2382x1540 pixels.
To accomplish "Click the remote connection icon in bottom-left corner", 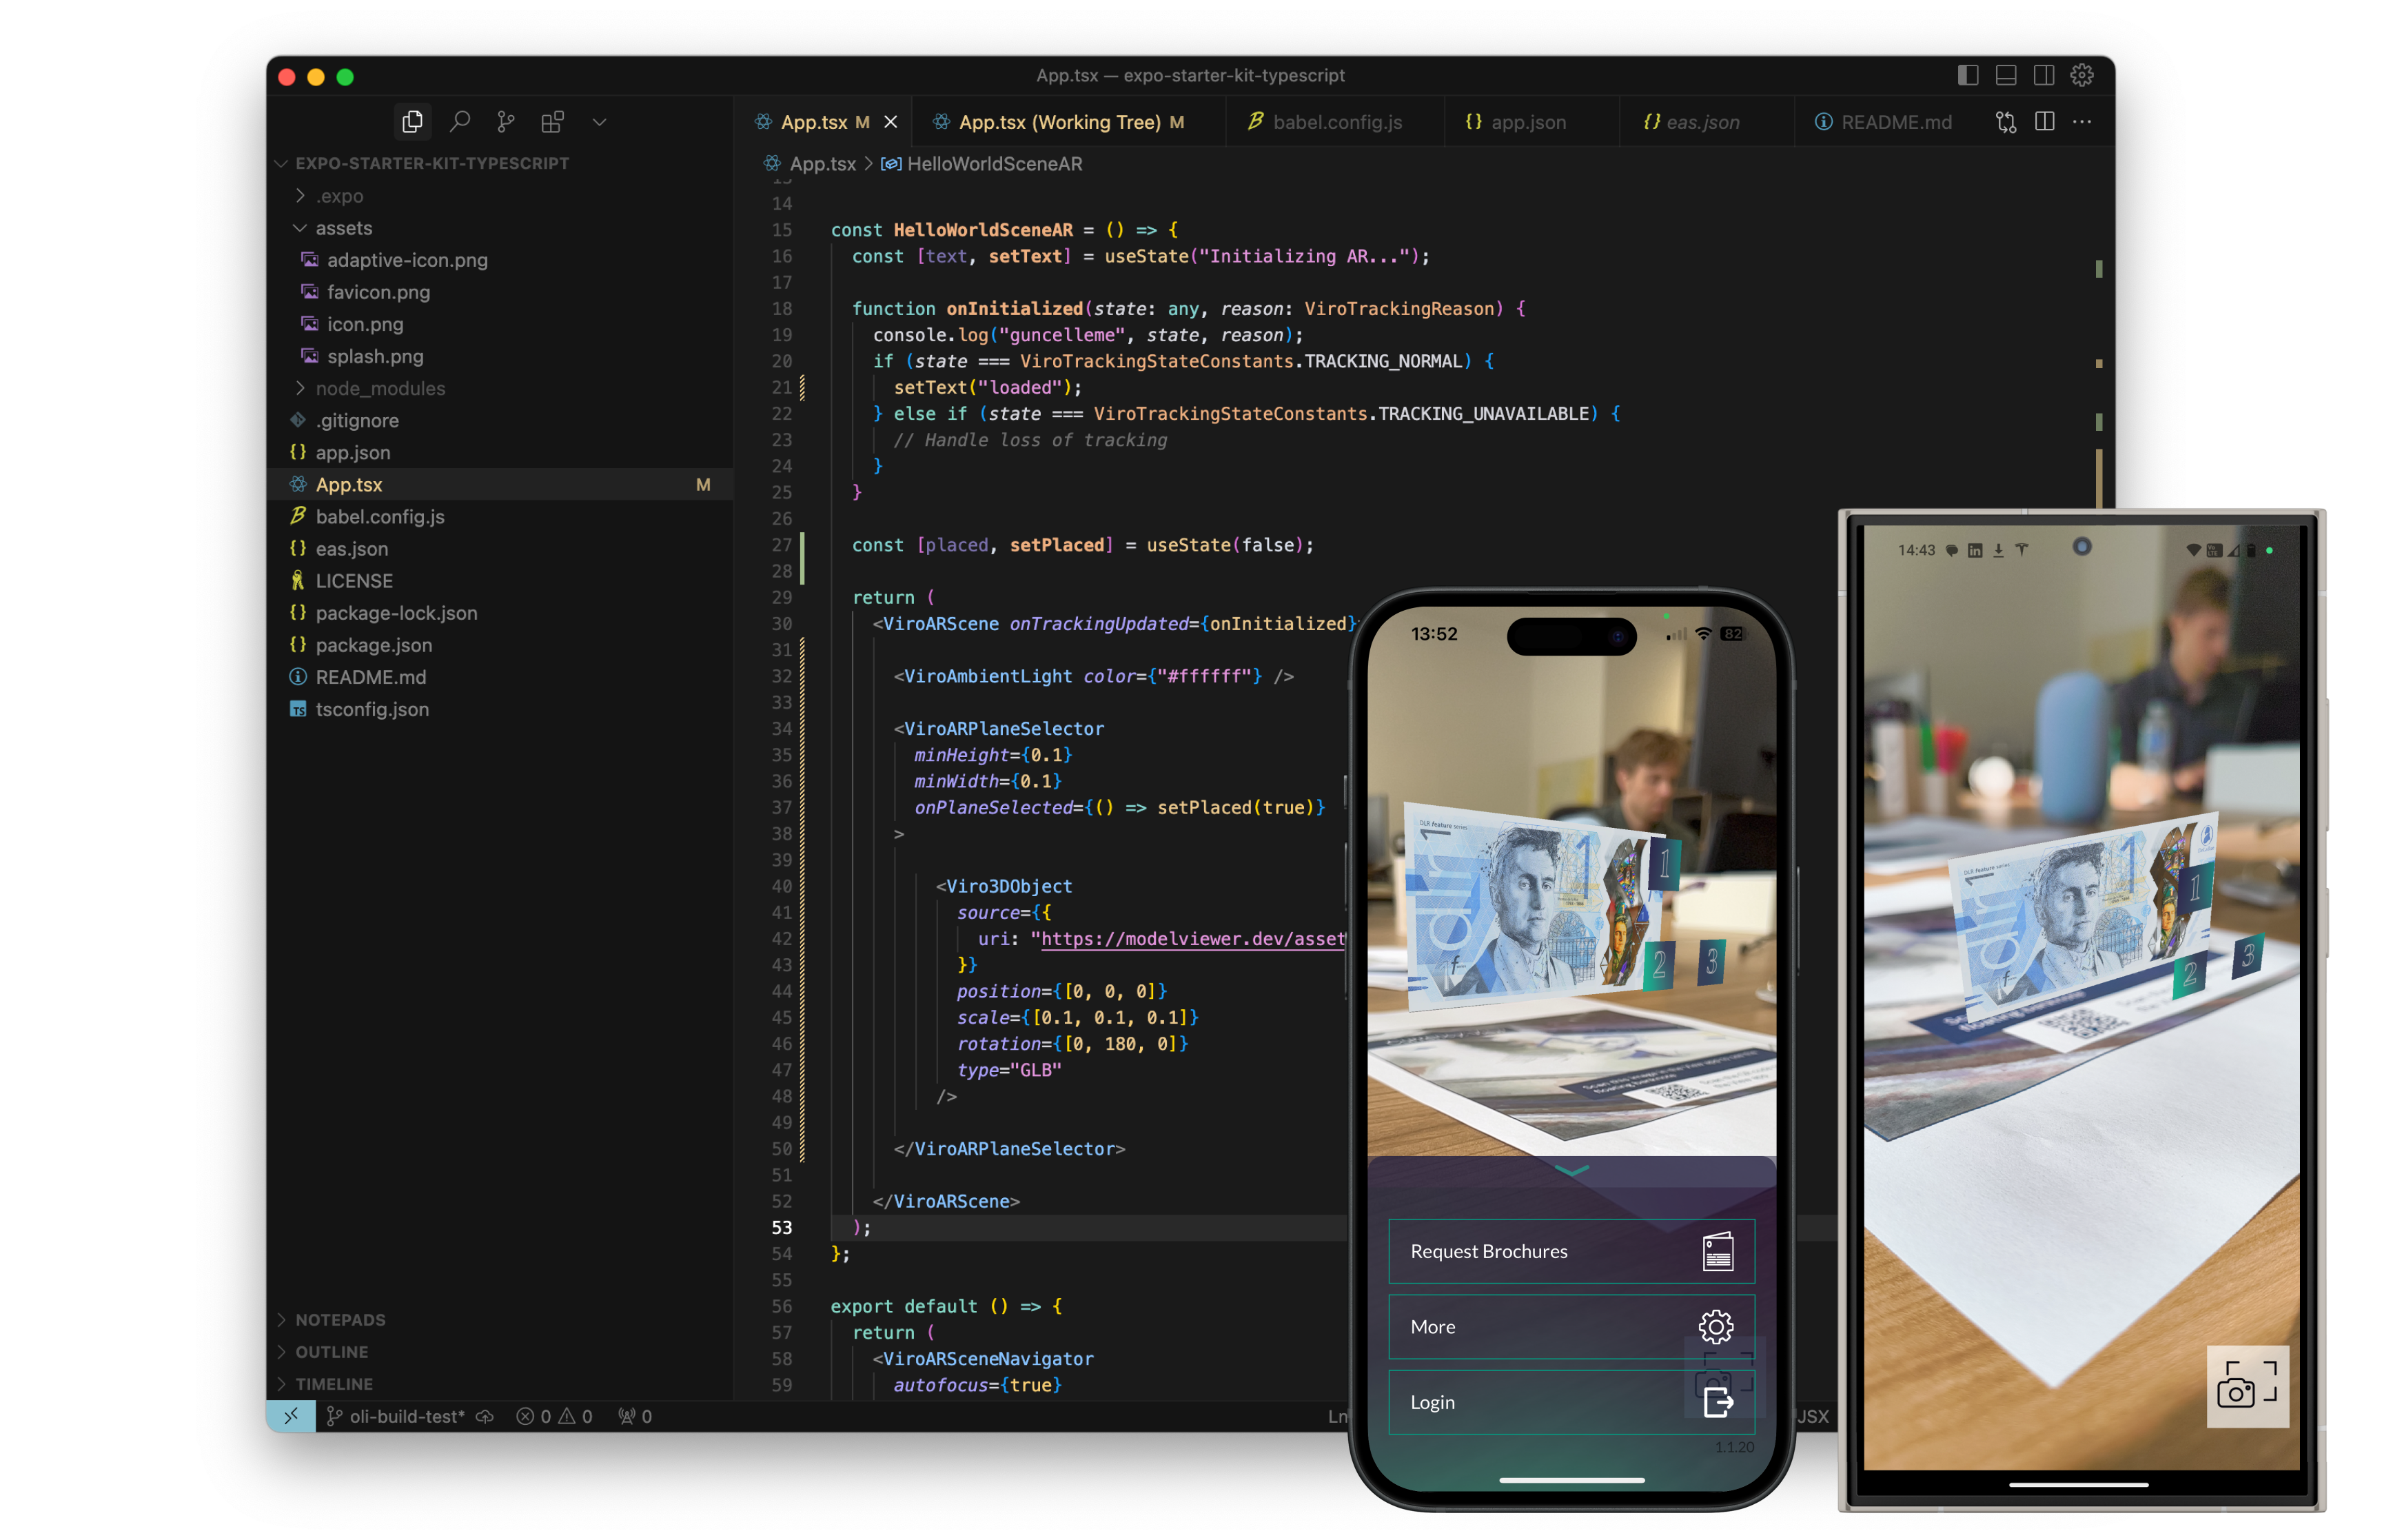I will point(291,1416).
